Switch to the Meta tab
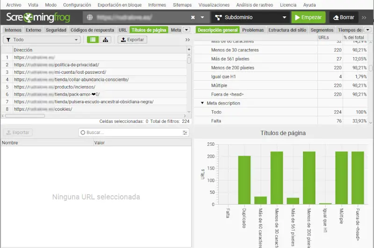Image resolution: width=374 pixels, height=248 pixels. (x=176, y=30)
